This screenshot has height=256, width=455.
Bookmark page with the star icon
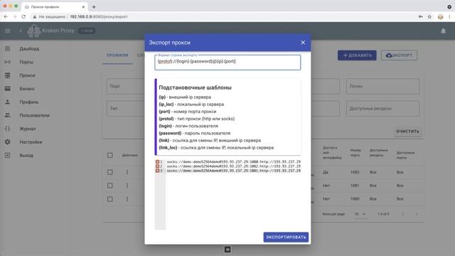click(429, 17)
